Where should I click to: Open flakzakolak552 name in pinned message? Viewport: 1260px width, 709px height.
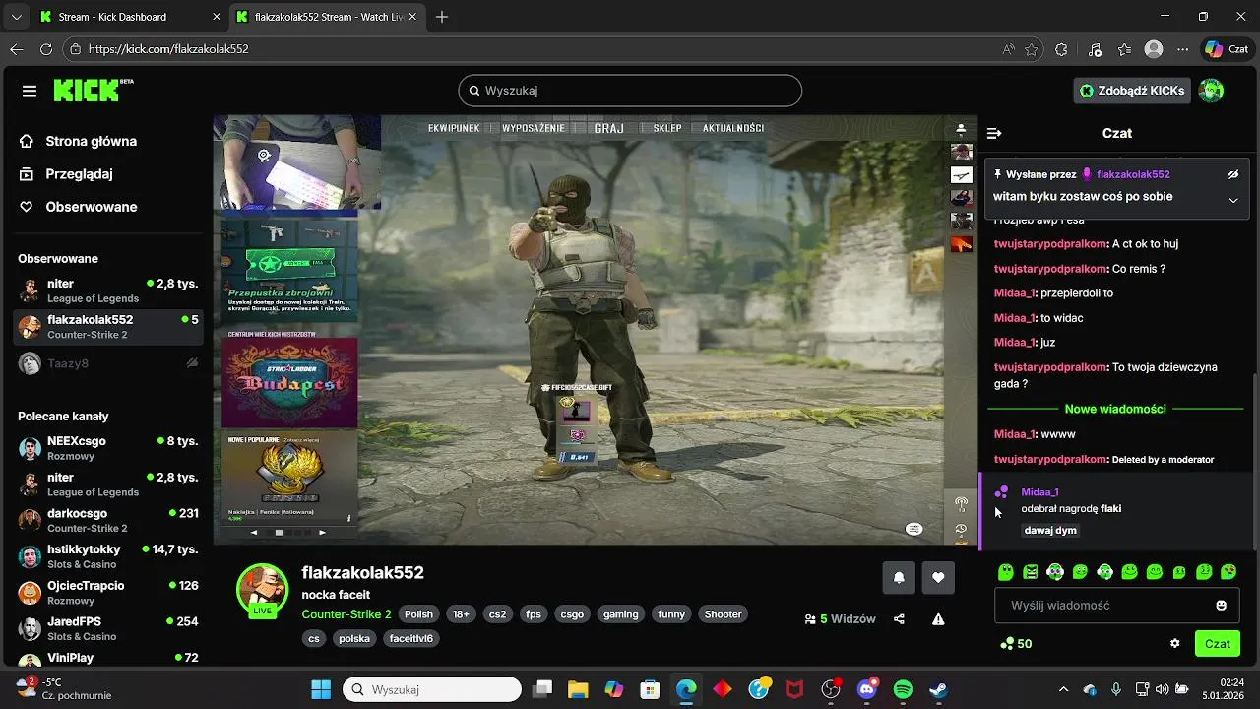(x=1132, y=174)
